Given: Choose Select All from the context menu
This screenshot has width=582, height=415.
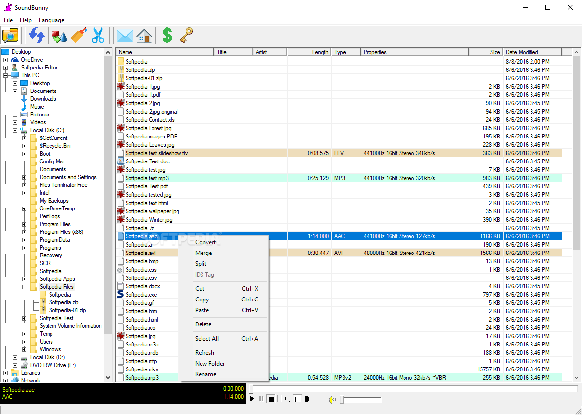Looking at the screenshot, I should (224, 339).
